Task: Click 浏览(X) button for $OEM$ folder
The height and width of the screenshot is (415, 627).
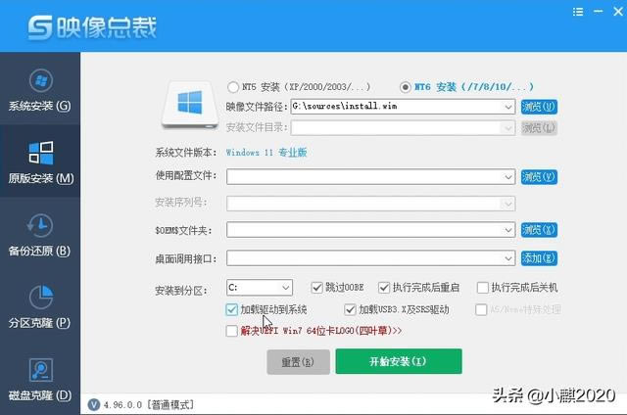Action: click(x=539, y=230)
